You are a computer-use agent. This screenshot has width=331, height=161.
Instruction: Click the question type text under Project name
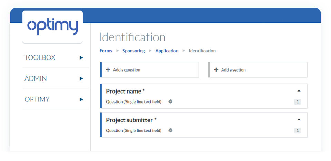pyautogui.click(x=134, y=102)
